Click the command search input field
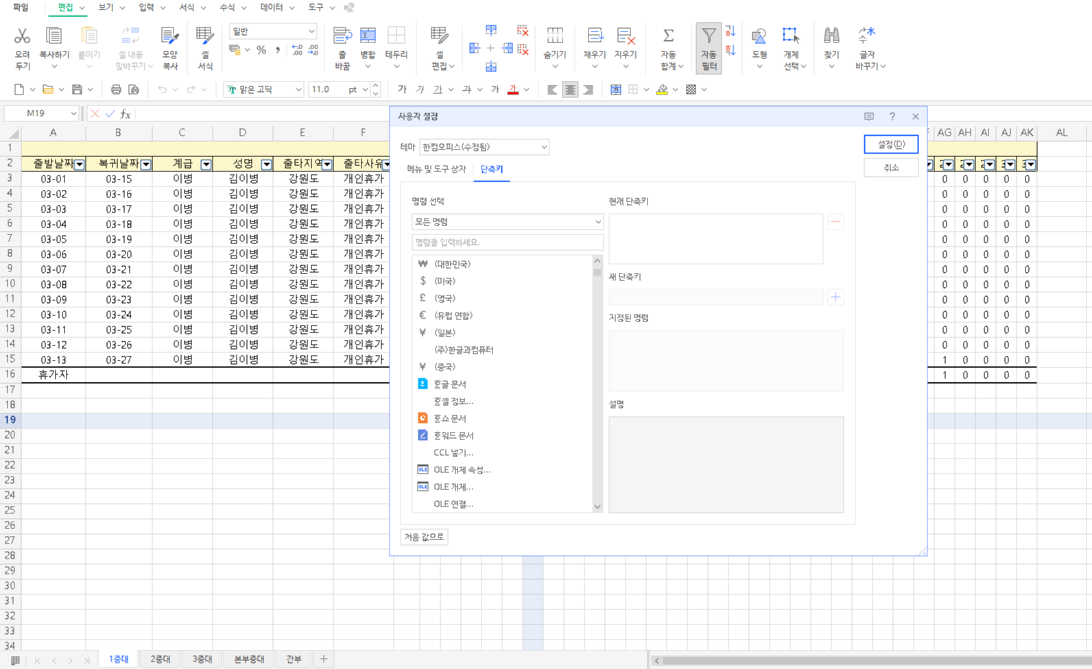1092x669 pixels. coord(508,242)
